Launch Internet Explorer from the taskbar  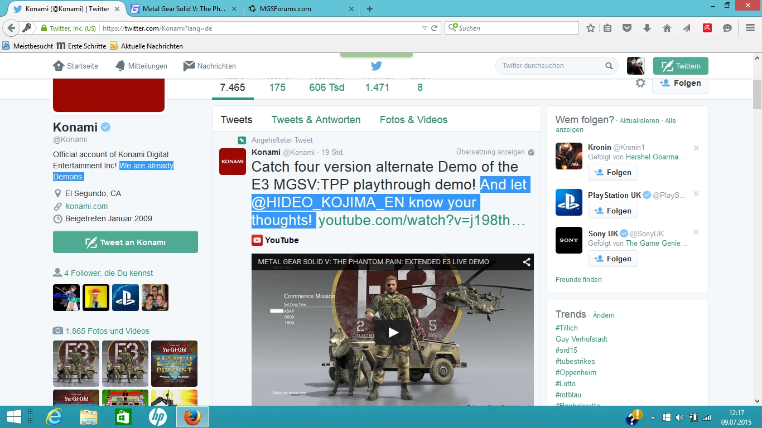click(x=54, y=417)
